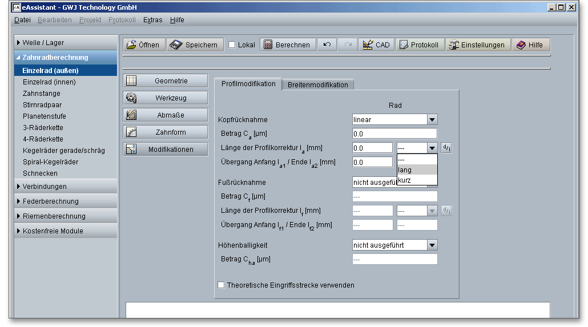The height and width of the screenshot is (327, 588).
Task: Open Einstellungen settings in the toolbar
Action: (x=477, y=45)
